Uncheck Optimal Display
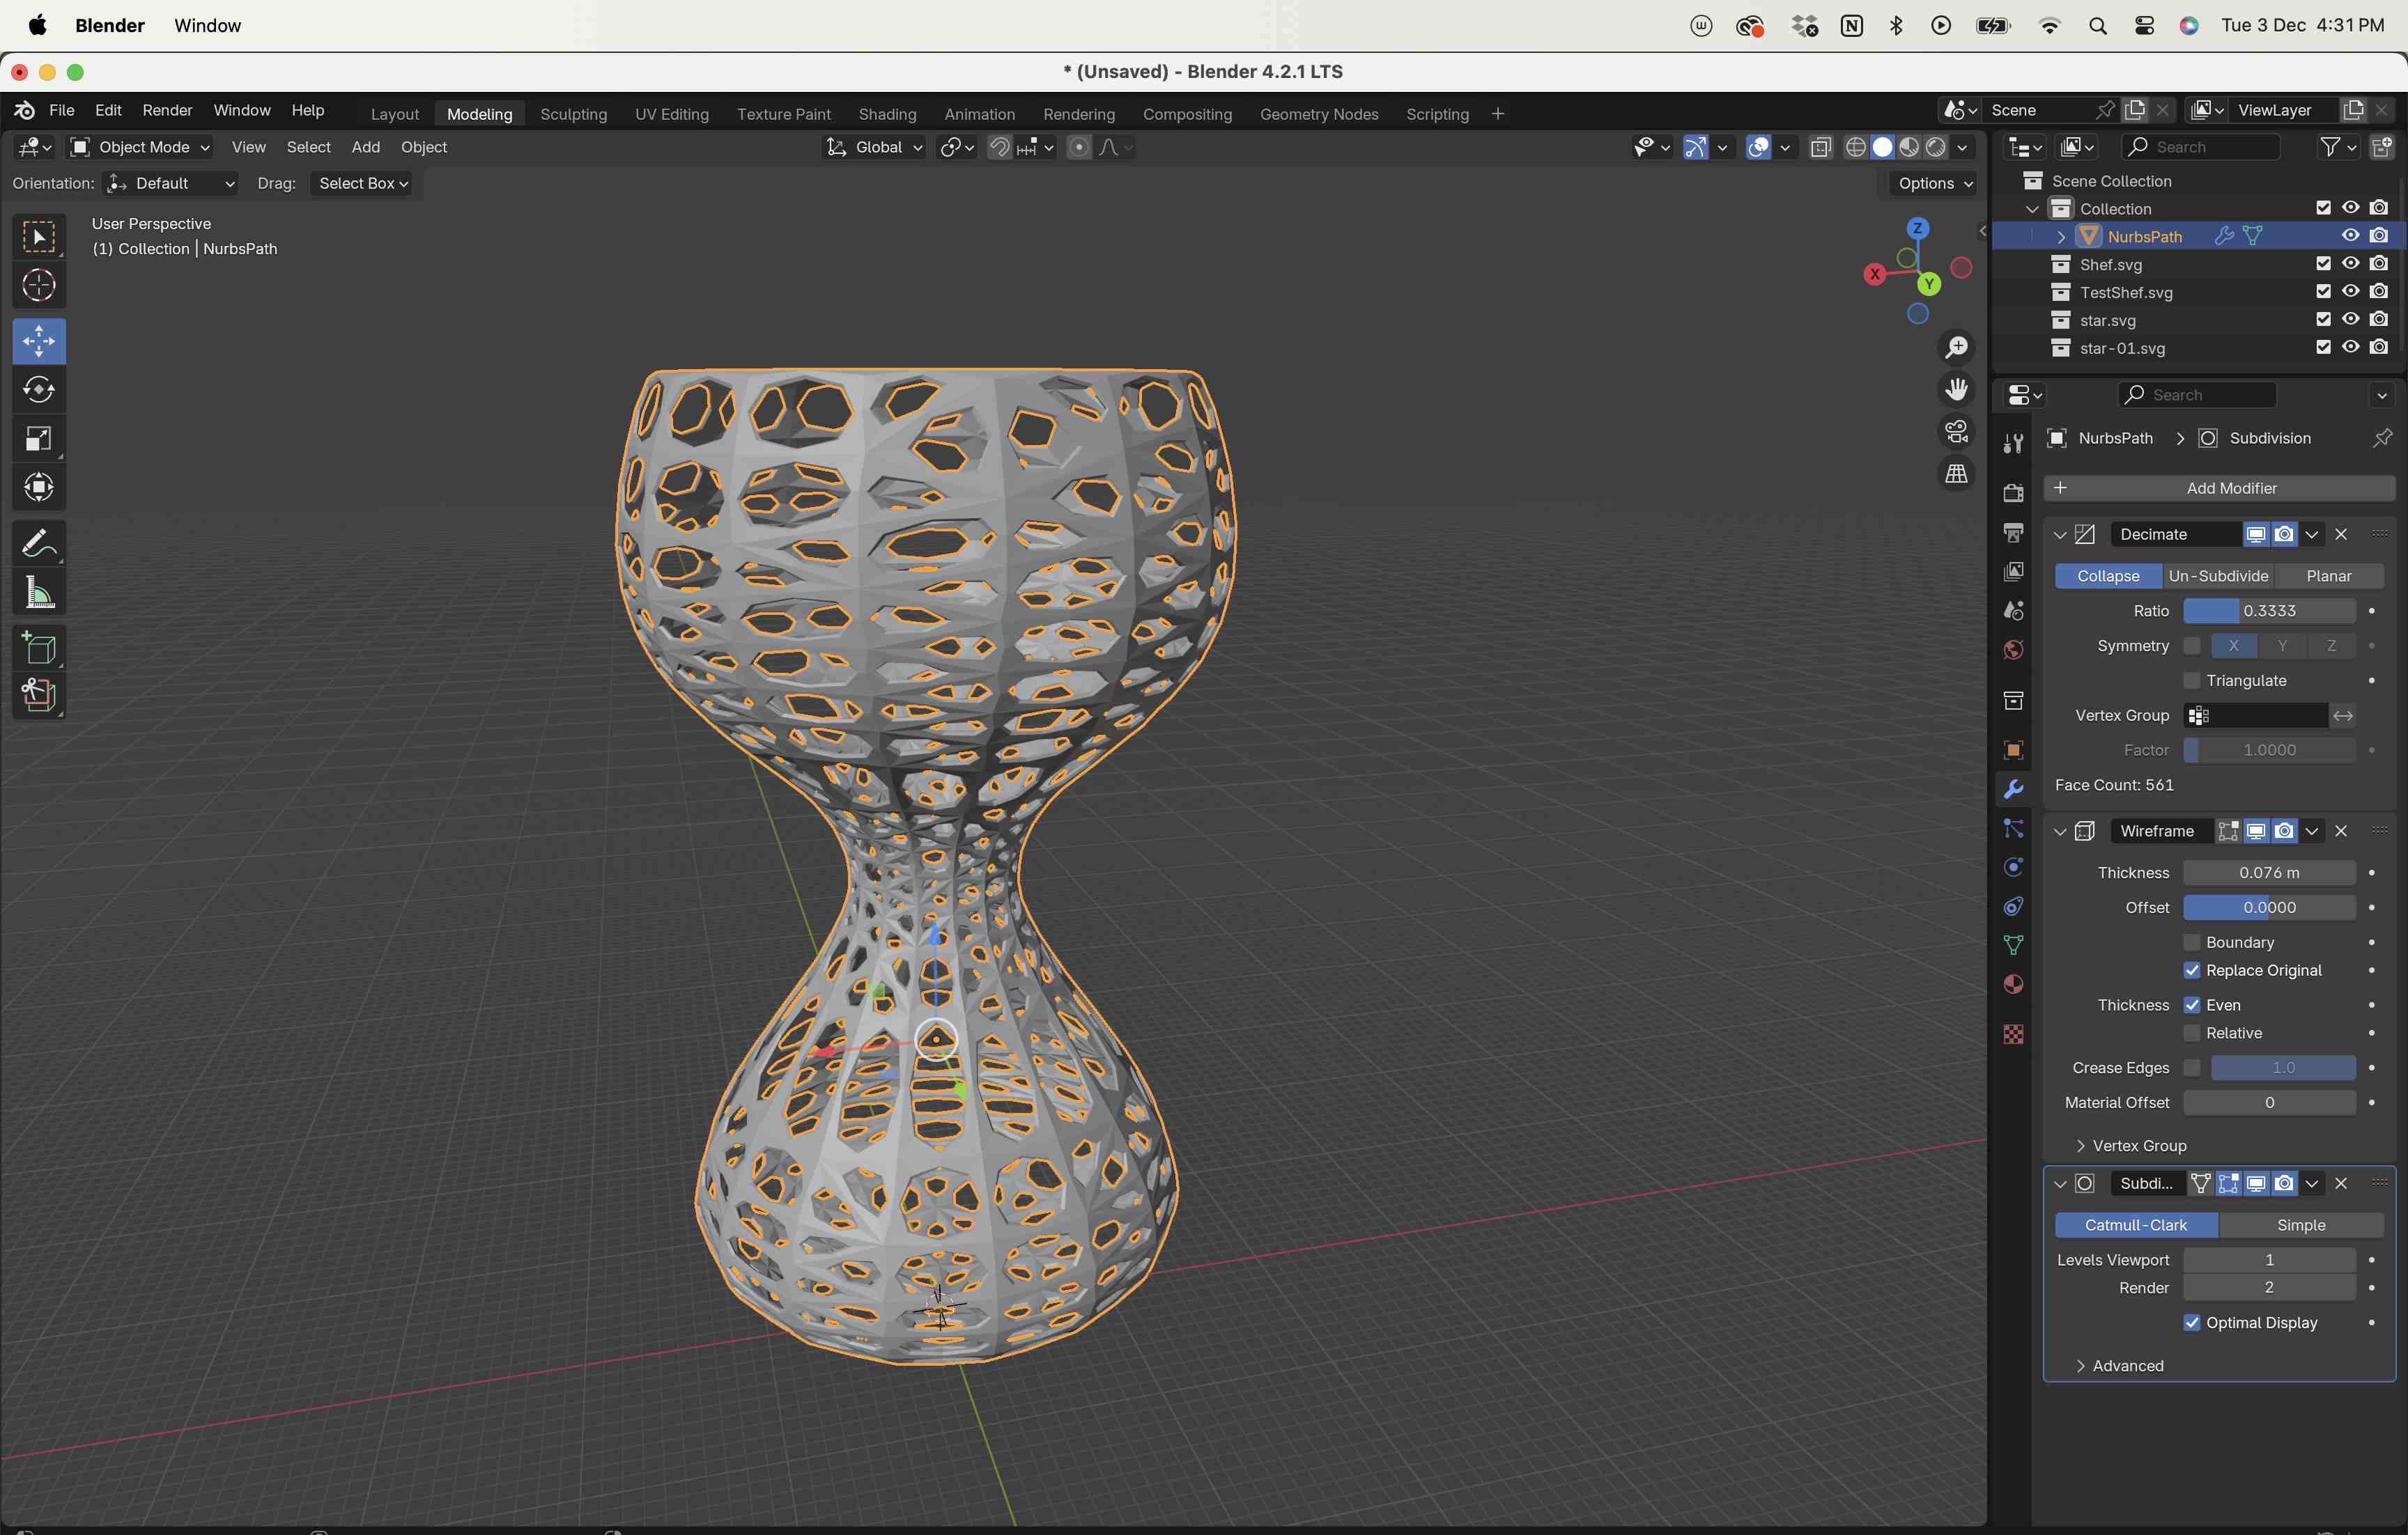Viewport: 2408px width, 1535px height. pyautogui.click(x=2191, y=1322)
